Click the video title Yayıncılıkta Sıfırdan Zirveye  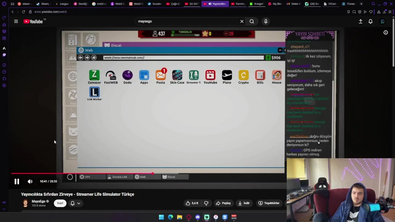77,194
